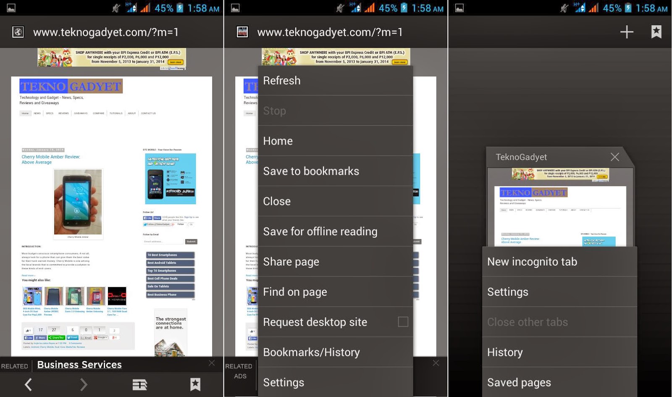Open the Business Services related link

[79, 365]
